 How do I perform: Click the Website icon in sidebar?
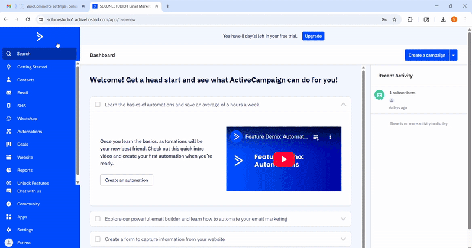coord(9,157)
